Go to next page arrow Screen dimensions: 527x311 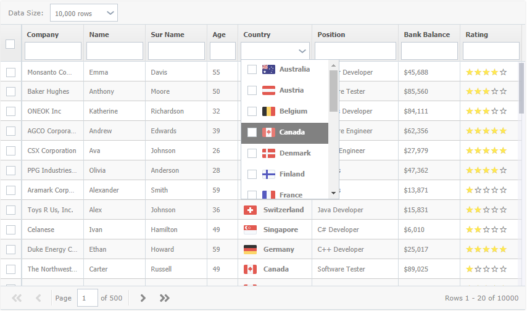coord(143,298)
